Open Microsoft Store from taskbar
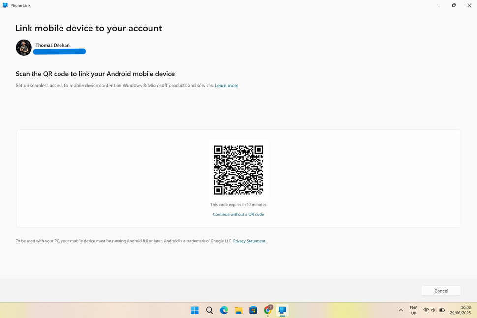The width and height of the screenshot is (477, 318). click(253, 310)
